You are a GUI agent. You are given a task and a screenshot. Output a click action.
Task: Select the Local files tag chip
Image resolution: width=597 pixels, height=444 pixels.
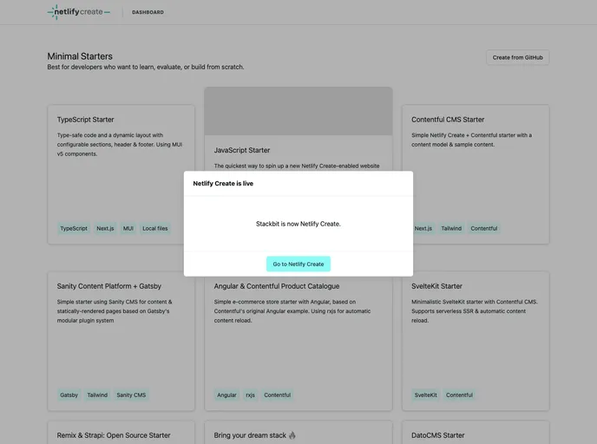tap(155, 229)
